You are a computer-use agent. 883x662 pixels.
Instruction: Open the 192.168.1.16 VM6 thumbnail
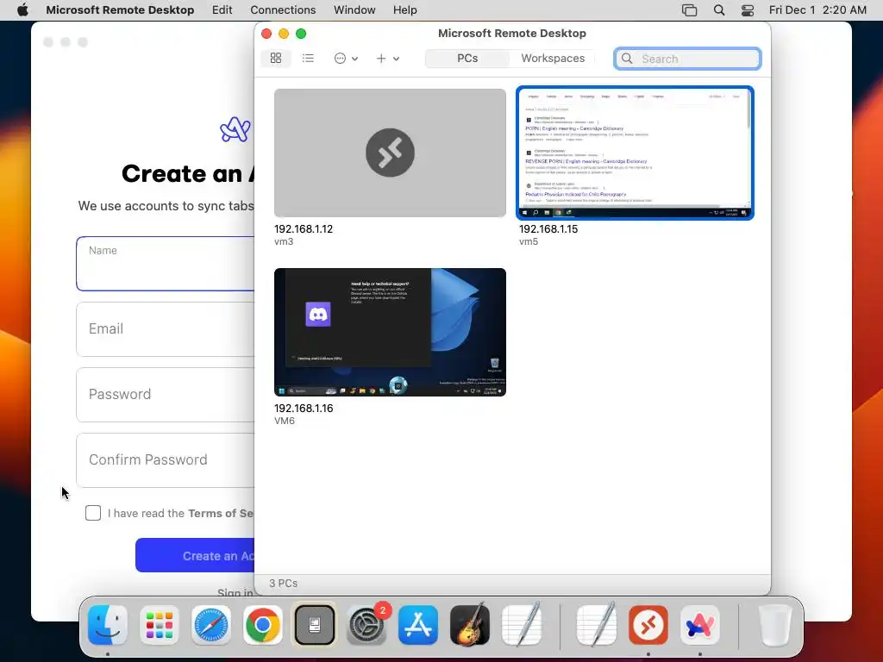click(x=390, y=332)
